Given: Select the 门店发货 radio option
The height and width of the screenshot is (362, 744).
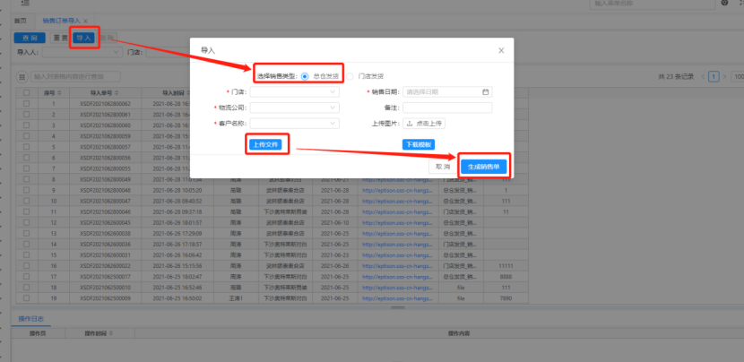Looking at the screenshot, I should 351,76.
